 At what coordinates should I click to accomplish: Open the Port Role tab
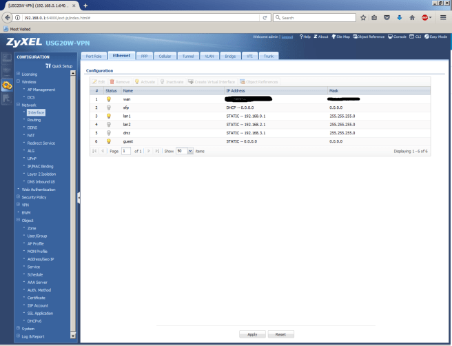[92, 56]
